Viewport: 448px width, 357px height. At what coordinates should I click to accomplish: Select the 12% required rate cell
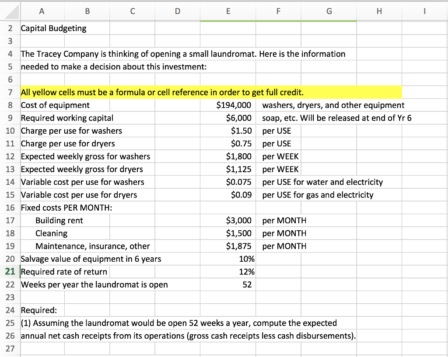click(x=227, y=271)
